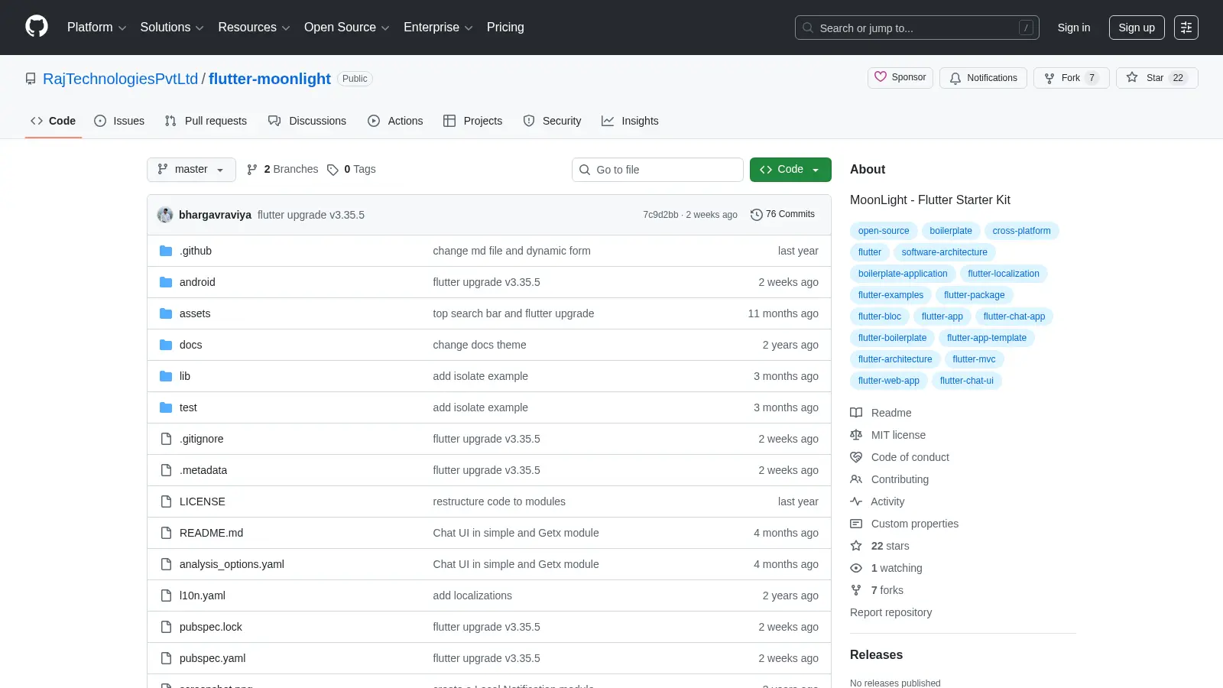Open commit hash 7c9d2bb
Viewport: 1223px width, 688px height.
660,215
